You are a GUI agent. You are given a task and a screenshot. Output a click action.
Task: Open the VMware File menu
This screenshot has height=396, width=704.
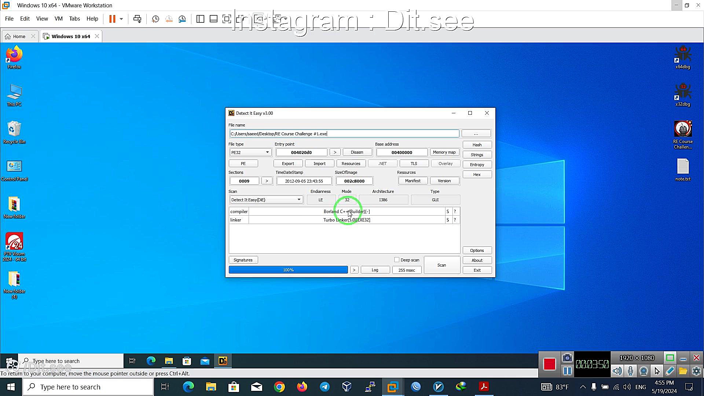[x=9, y=19]
